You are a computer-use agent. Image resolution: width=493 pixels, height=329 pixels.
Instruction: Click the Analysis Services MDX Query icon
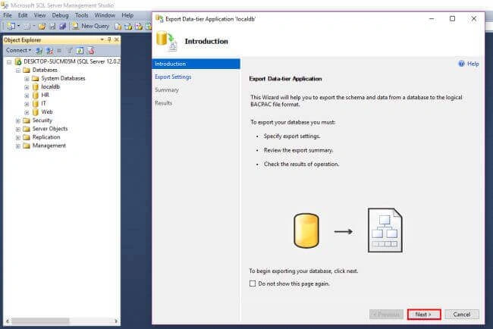click(x=128, y=26)
